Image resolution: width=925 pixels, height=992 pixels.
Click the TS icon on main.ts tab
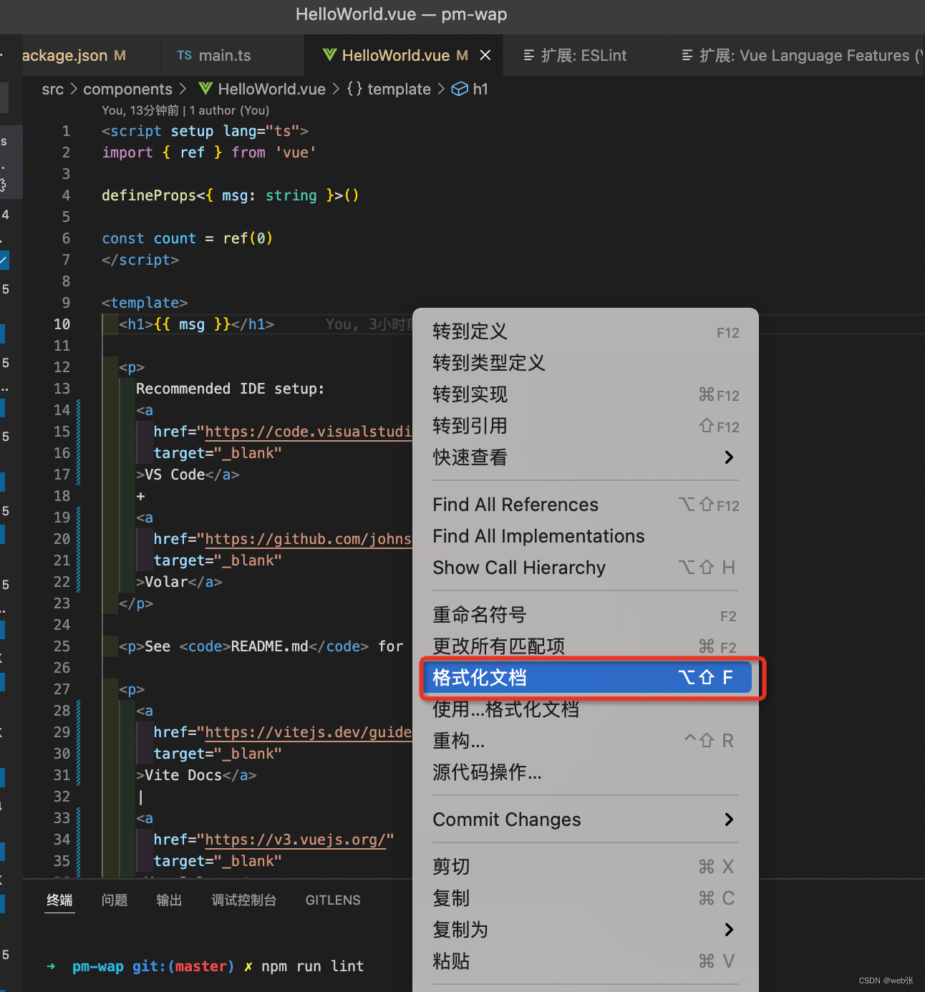(x=185, y=55)
